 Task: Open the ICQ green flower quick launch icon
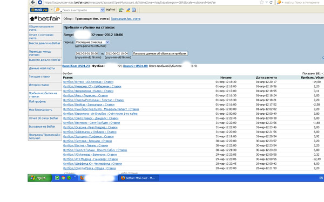tap(69, 178)
